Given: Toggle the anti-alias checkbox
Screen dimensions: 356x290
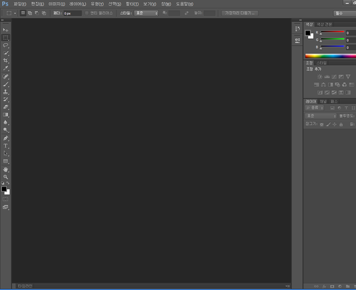Looking at the screenshot, I should [87, 13].
